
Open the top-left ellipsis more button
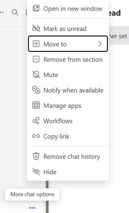coord(2,12)
